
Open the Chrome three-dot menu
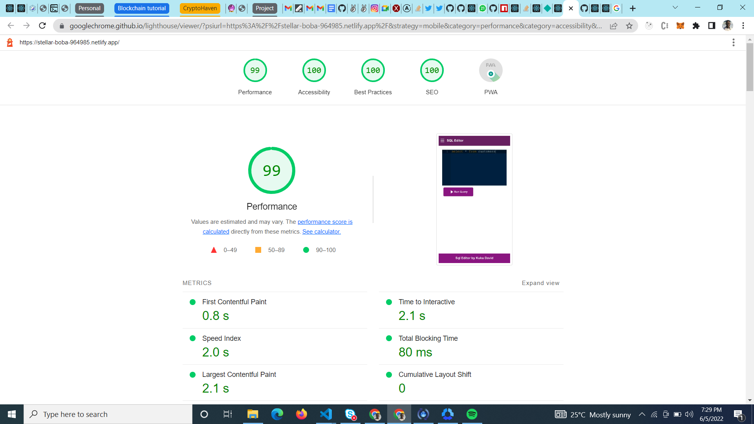tap(743, 26)
